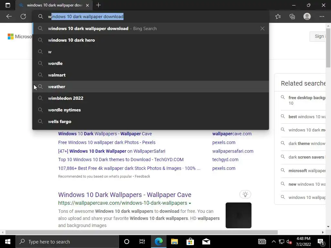
Task: Select 'wells fargo' suggestion
Action: 151,121
